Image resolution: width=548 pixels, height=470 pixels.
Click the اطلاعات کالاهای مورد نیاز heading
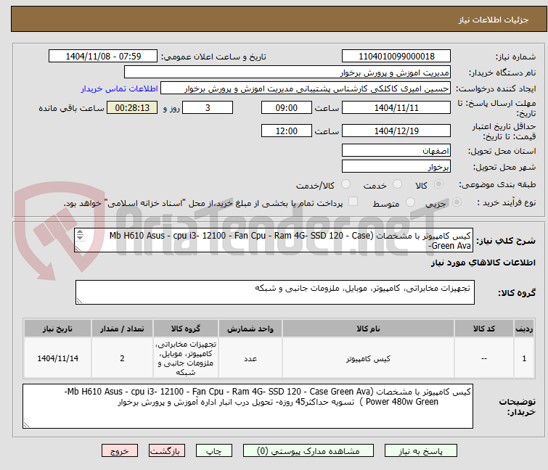[483, 263]
